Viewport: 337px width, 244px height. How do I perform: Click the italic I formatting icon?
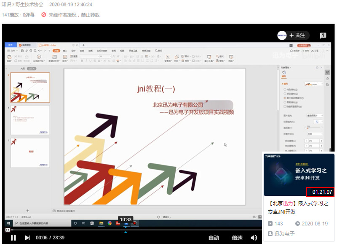click(86, 61)
